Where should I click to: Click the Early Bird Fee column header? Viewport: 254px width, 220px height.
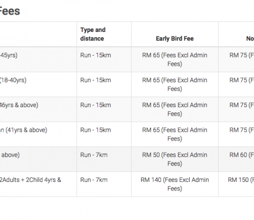tap(175, 39)
